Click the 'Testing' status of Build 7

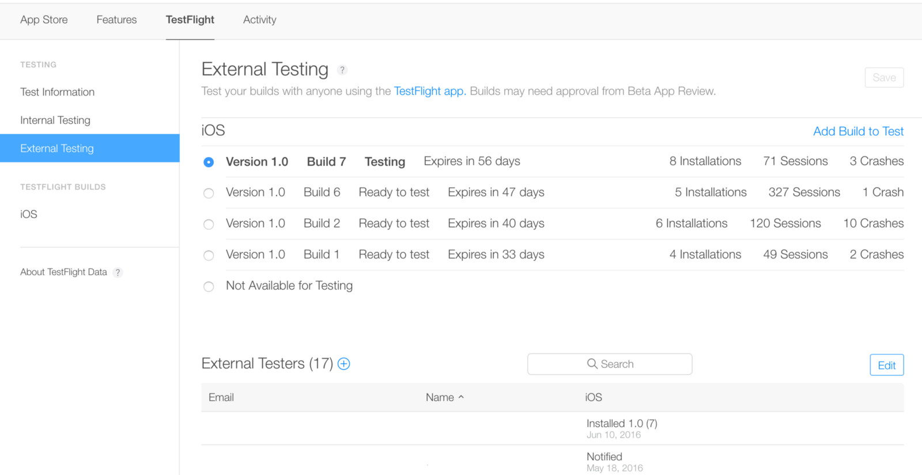pyautogui.click(x=385, y=162)
